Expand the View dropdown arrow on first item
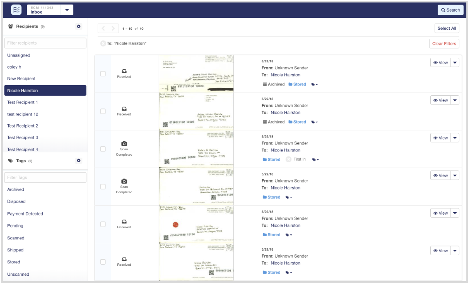469x284 pixels. point(455,63)
